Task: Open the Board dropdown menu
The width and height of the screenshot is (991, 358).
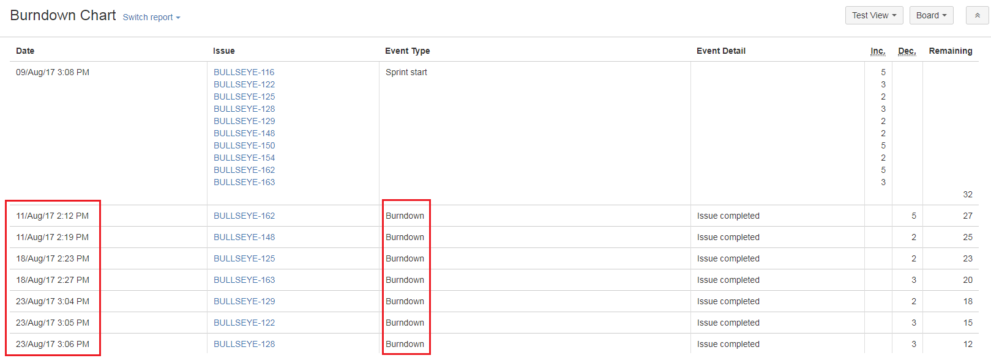Action: (931, 15)
